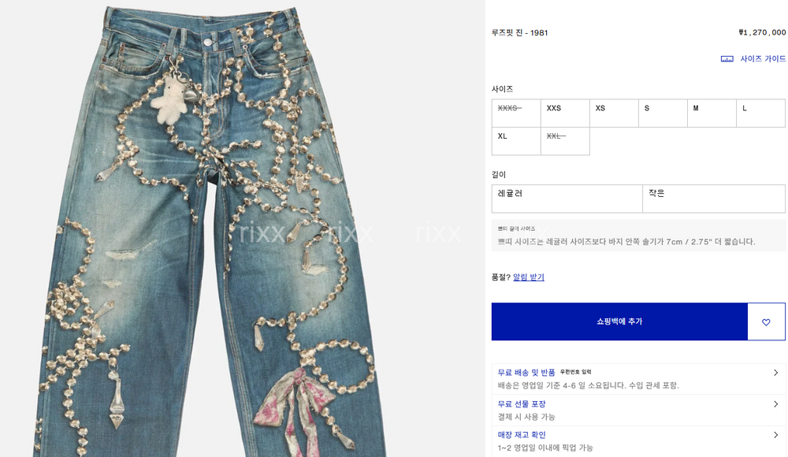Expand 매장 재고 확인 chevron
This screenshot has height=457, width=788.
(x=775, y=436)
